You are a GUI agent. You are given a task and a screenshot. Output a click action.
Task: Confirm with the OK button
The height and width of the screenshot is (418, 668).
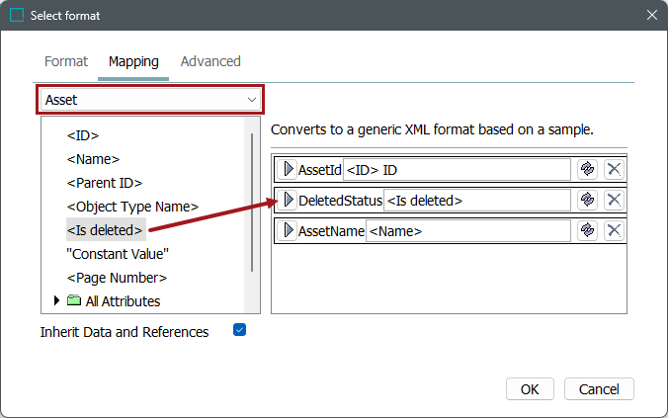pos(530,388)
